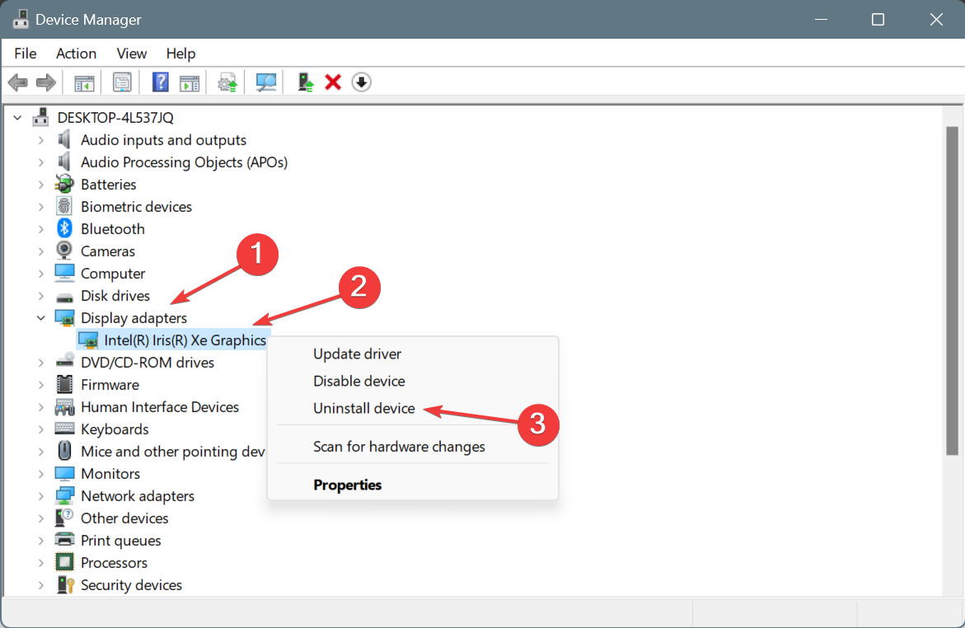The height and width of the screenshot is (628, 965).
Task: Open the Action menu
Action: 77,54
